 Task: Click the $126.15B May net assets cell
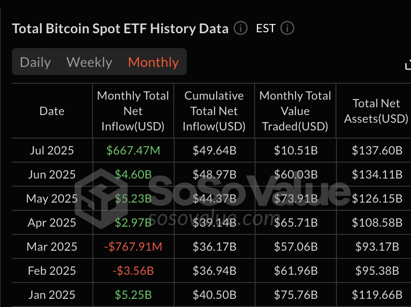[377, 199]
